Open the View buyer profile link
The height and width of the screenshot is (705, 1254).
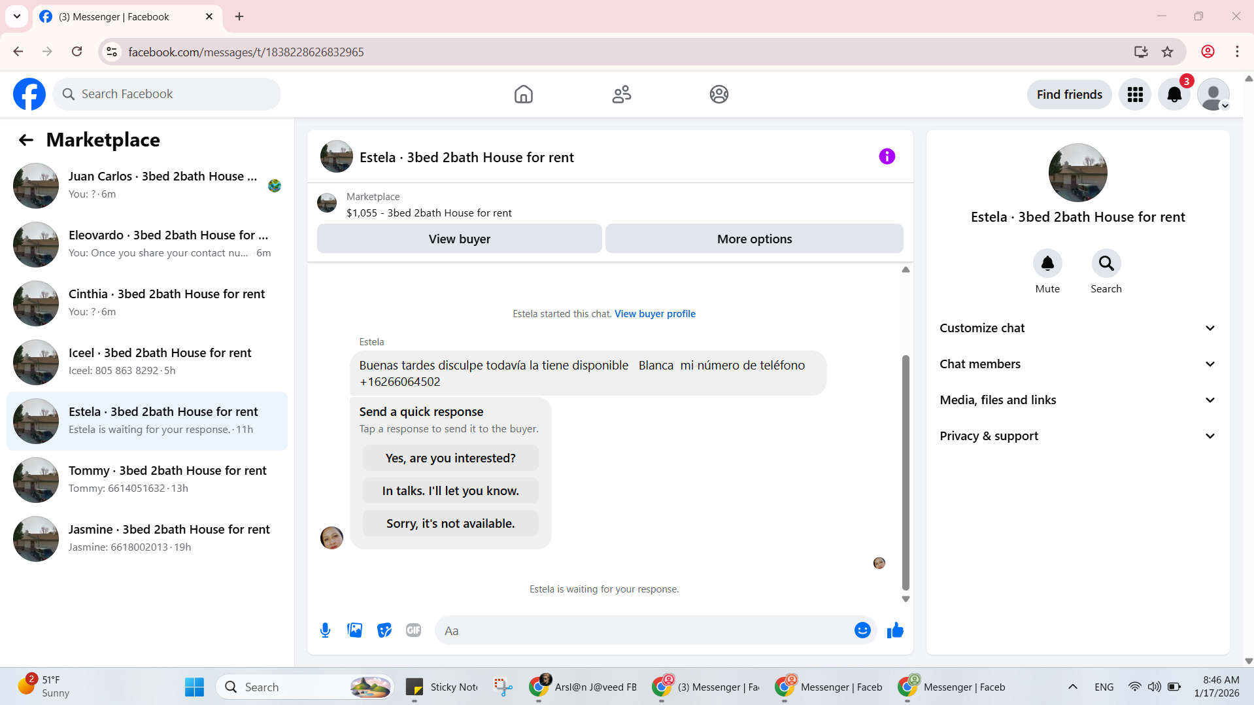pyautogui.click(x=655, y=314)
